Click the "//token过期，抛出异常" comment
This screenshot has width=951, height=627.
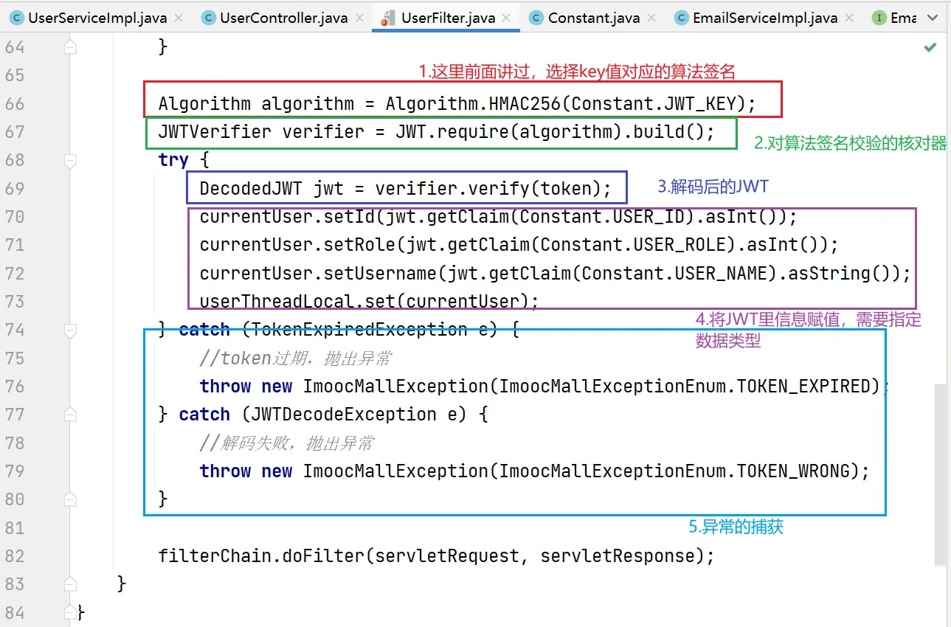pyautogui.click(x=295, y=358)
